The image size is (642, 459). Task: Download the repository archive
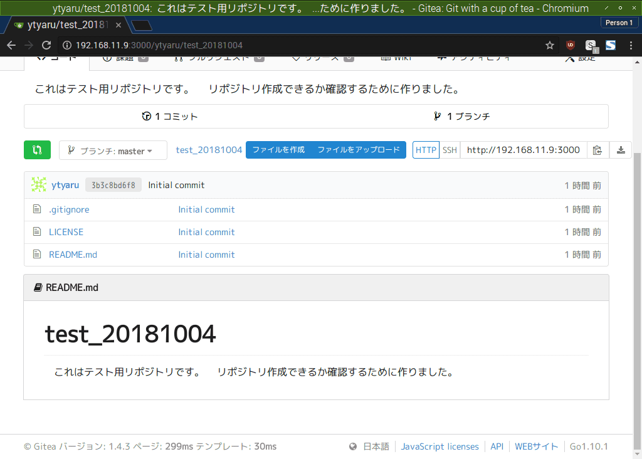click(x=620, y=150)
